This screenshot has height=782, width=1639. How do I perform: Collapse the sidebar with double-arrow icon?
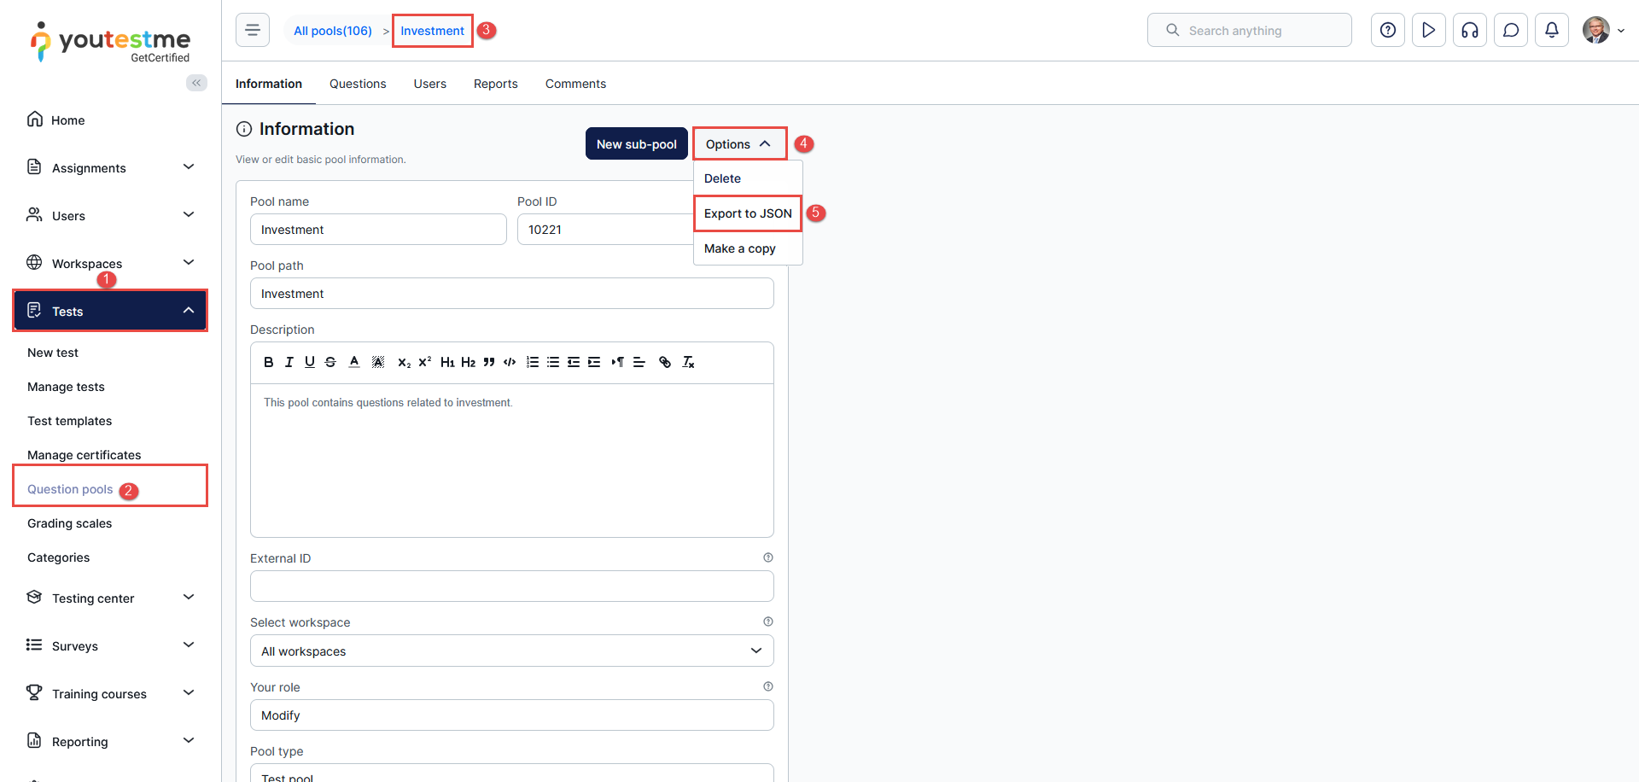(x=196, y=83)
